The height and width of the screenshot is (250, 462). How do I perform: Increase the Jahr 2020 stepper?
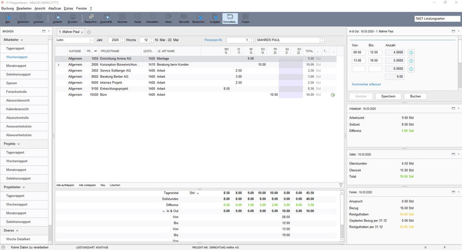coord(122,39)
